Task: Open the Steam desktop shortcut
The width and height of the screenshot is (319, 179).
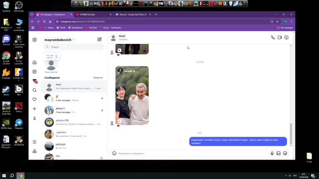Action: point(6,90)
